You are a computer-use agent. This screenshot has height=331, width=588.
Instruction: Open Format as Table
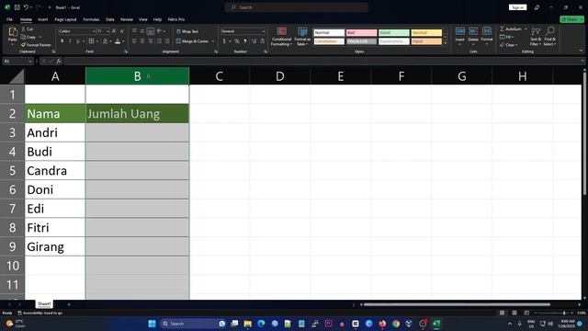(x=302, y=37)
